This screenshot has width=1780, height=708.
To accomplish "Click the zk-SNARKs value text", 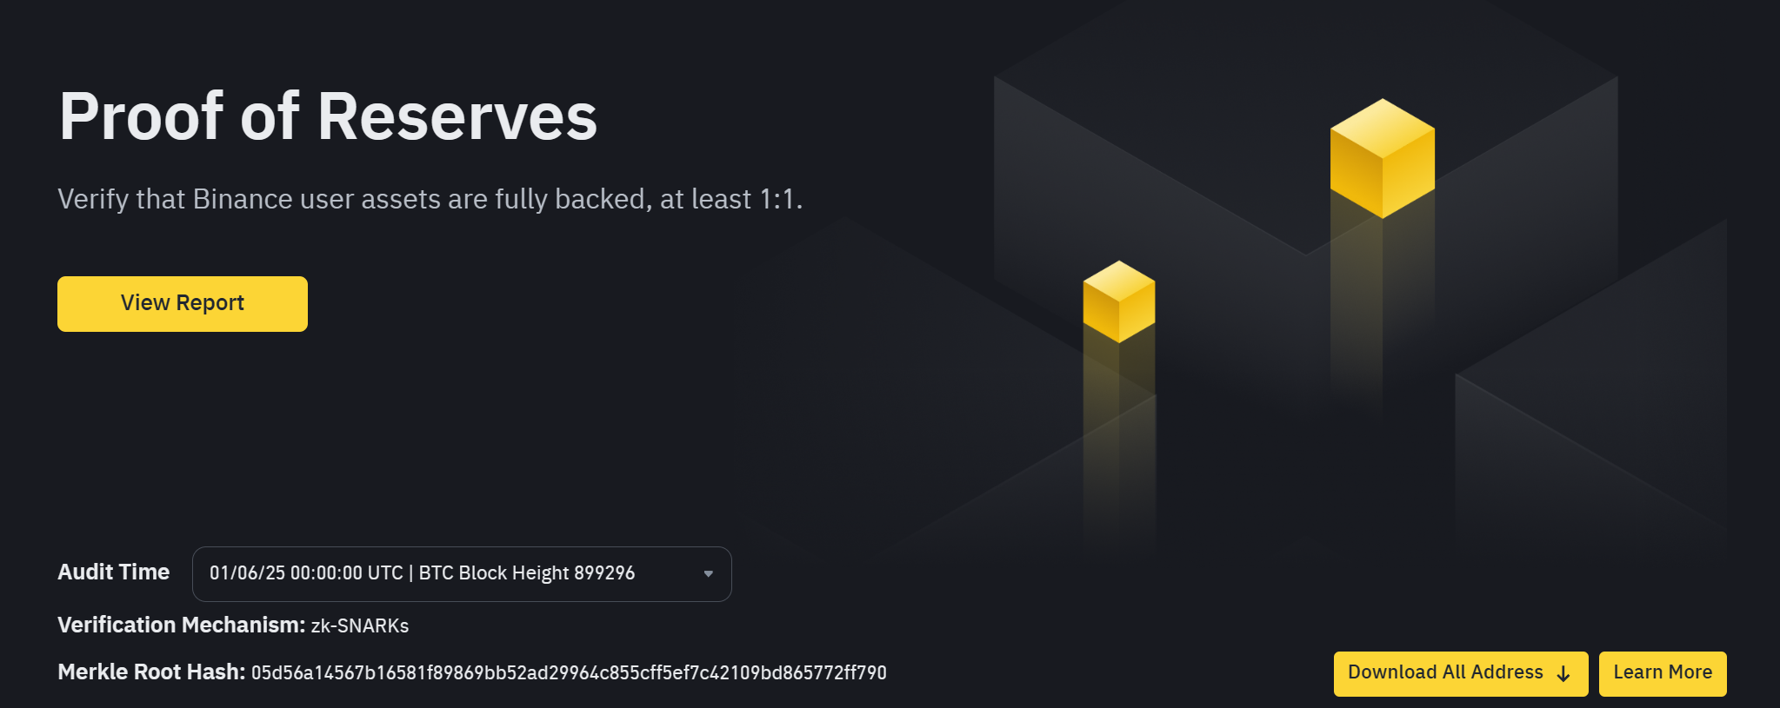I will click(x=360, y=626).
